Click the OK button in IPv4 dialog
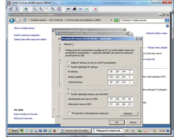Image resolution: width=174 pixels, height=137 pixels. click(x=117, y=122)
